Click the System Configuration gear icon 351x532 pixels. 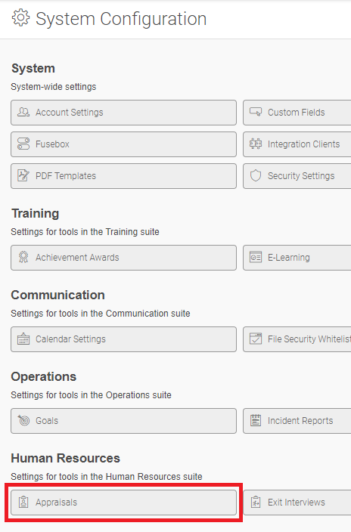(20, 18)
